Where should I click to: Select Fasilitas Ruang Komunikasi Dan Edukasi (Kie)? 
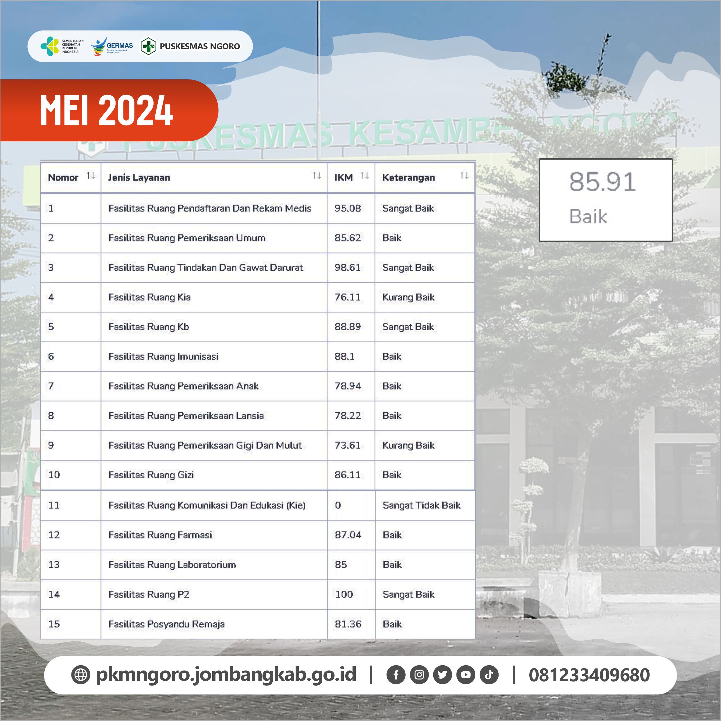pyautogui.click(x=207, y=505)
